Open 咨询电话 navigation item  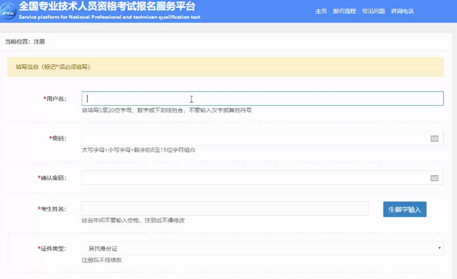(402, 12)
